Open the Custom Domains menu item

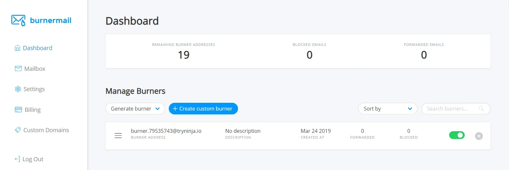pos(42,130)
